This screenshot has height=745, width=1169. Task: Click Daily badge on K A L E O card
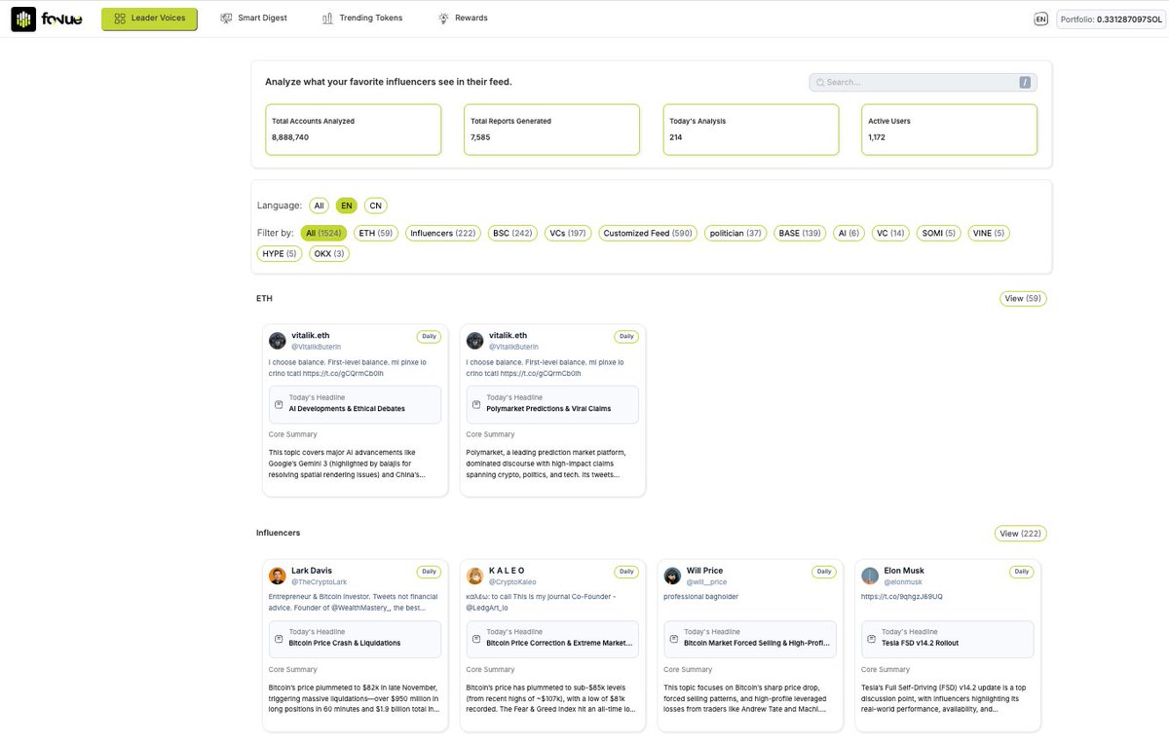click(626, 572)
